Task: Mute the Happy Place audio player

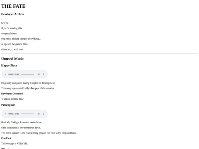Action: click(x=39, y=74)
